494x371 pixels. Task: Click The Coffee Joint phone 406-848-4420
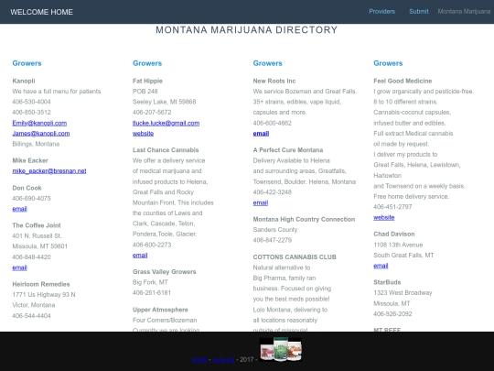(x=31, y=256)
